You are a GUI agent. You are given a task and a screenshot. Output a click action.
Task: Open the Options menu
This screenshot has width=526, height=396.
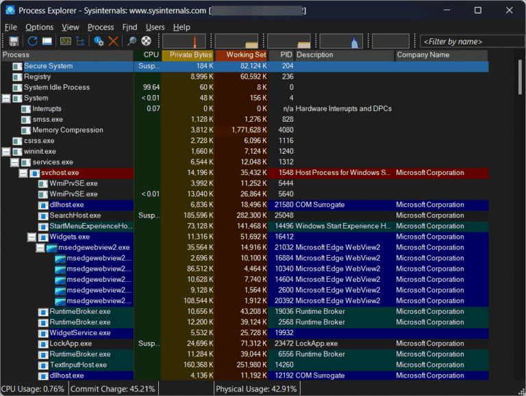tap(39, 27)
